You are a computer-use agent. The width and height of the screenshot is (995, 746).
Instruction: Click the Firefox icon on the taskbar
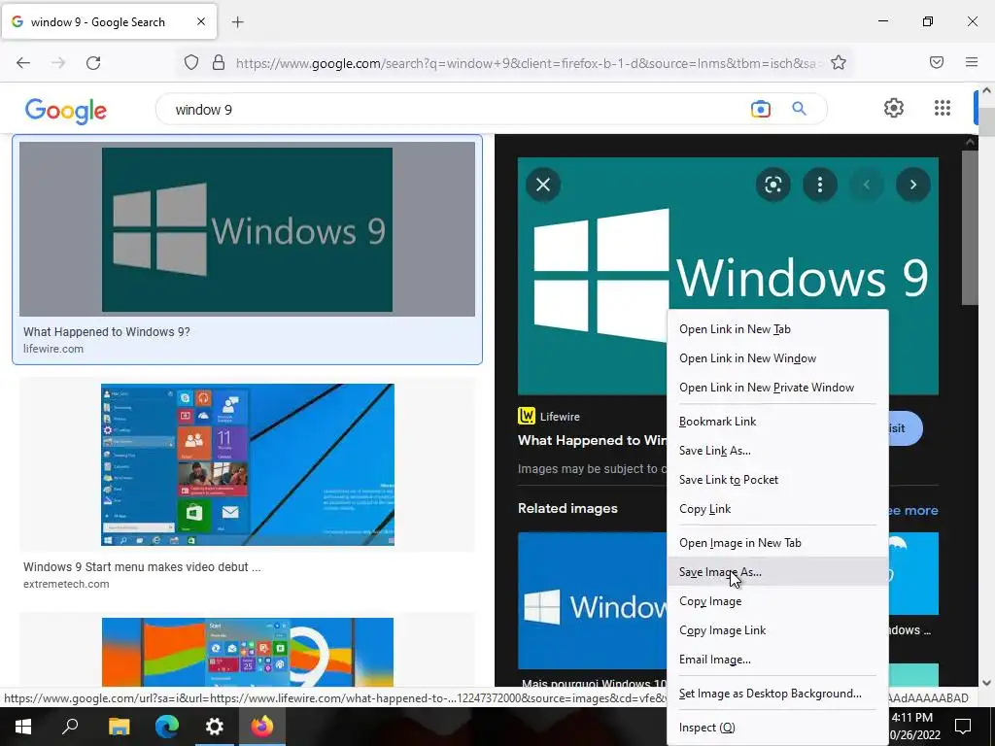point(262,727)
